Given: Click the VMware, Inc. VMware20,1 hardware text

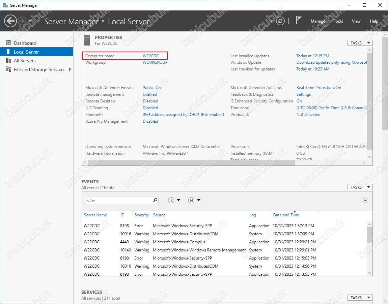Looking at the screenshot, I should pyautogui.click(x=166, y=153).
